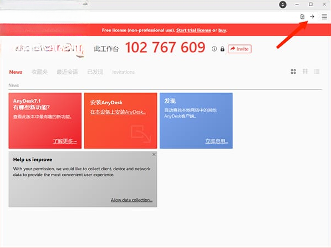This screenshot has width=331, height=248.
Task: Open the 发现 blue card
Action: tap(196, 120)
